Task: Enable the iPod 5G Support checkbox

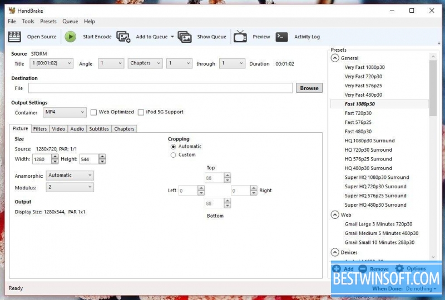Action: click(x=141, y=113)
